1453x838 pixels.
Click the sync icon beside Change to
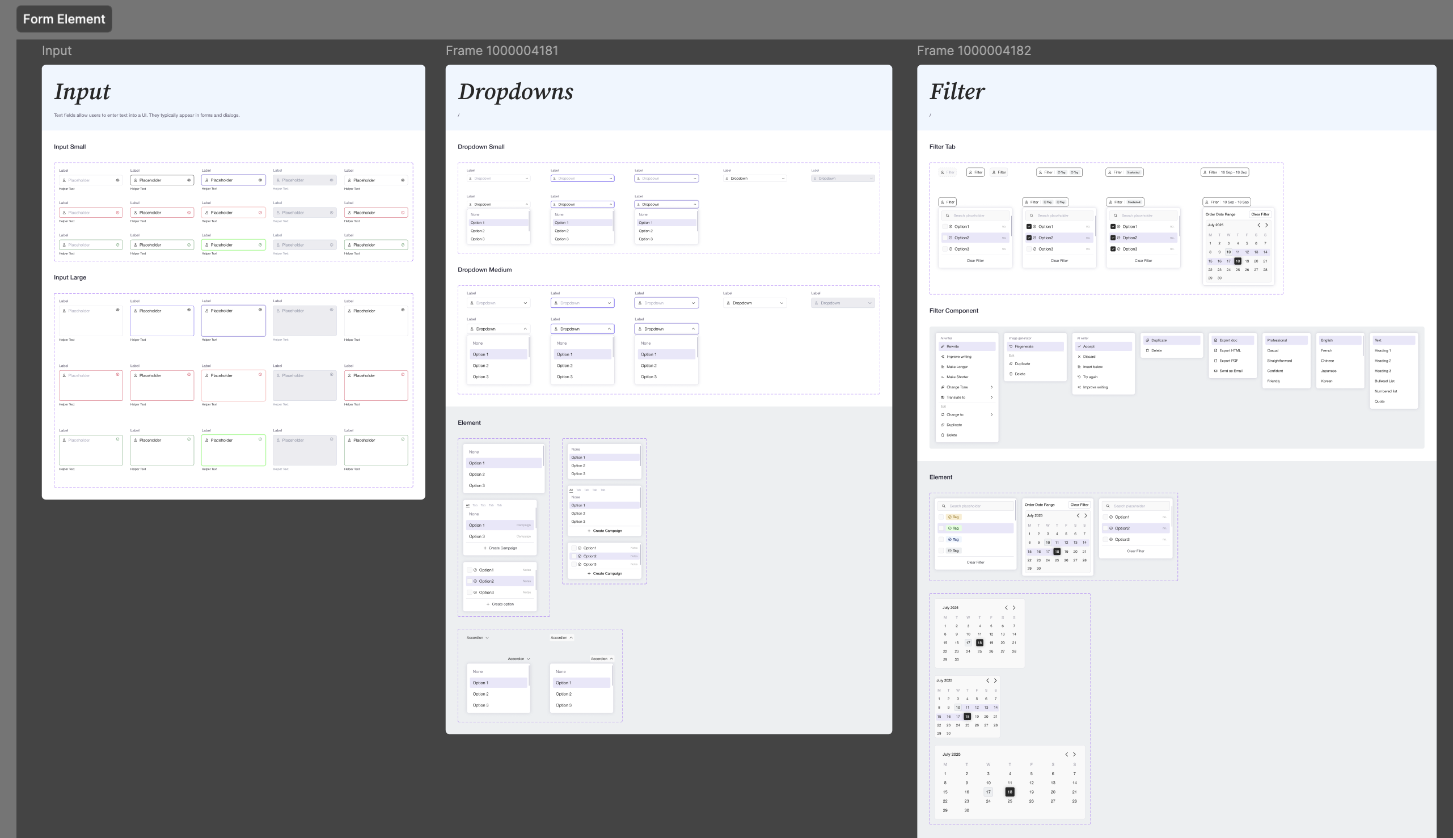[943, 414]
